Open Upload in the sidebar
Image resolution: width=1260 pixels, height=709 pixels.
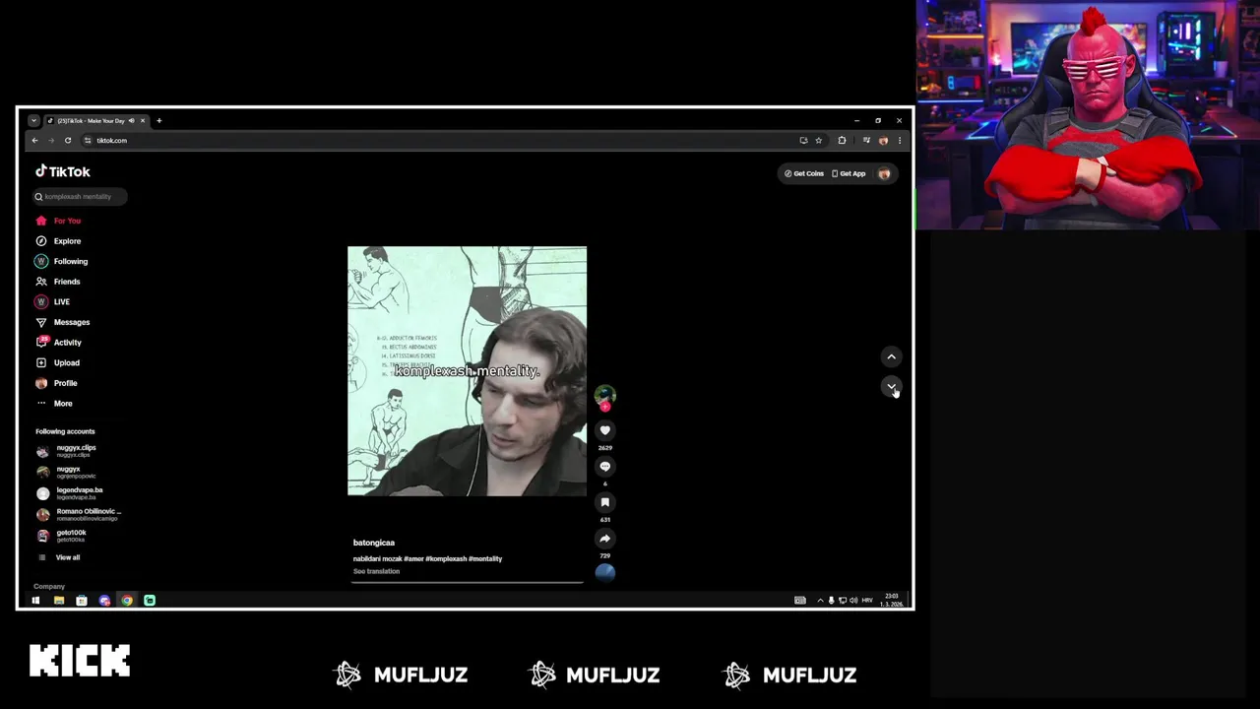[x=58, y=362]
